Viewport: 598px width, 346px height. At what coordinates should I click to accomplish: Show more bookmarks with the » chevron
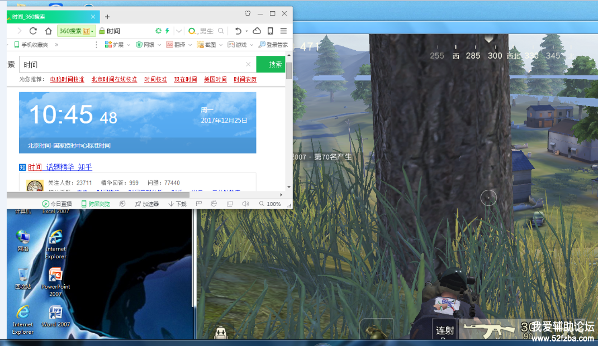tap(56, 45)
